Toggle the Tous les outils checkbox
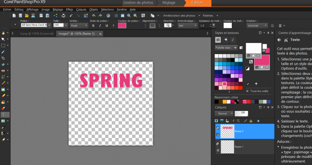 click(x=247, y=91)
